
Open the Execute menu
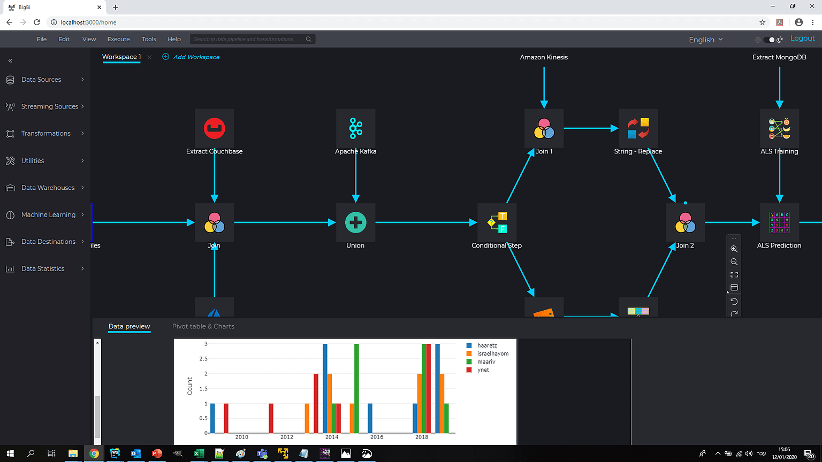[x=118, y=38]
